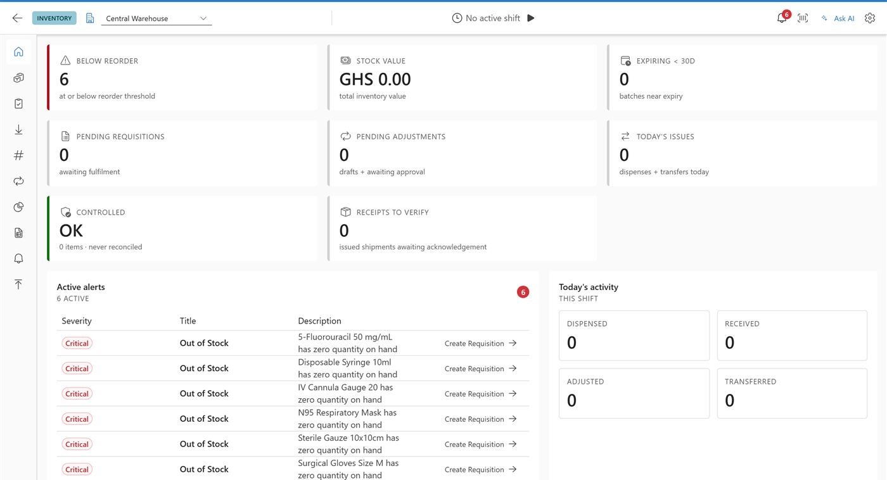Image resolution: width=887 pixels, height=480 pixels.
Task: Open the Expiring < 30D card
Action: (742, 77)
